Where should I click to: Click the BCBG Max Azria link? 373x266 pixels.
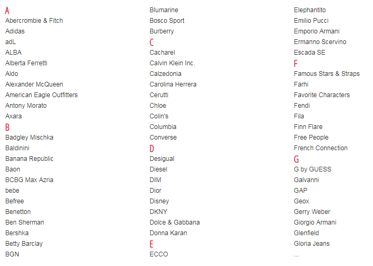tap(29, 180)
